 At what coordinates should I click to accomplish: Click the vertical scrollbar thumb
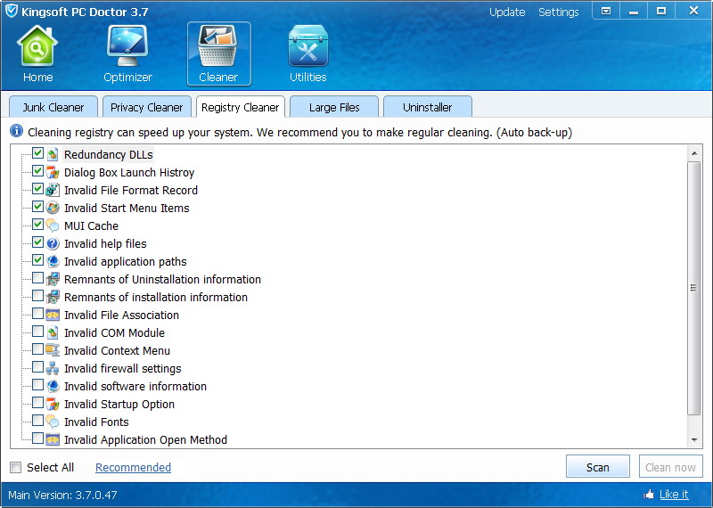point(694,288)
